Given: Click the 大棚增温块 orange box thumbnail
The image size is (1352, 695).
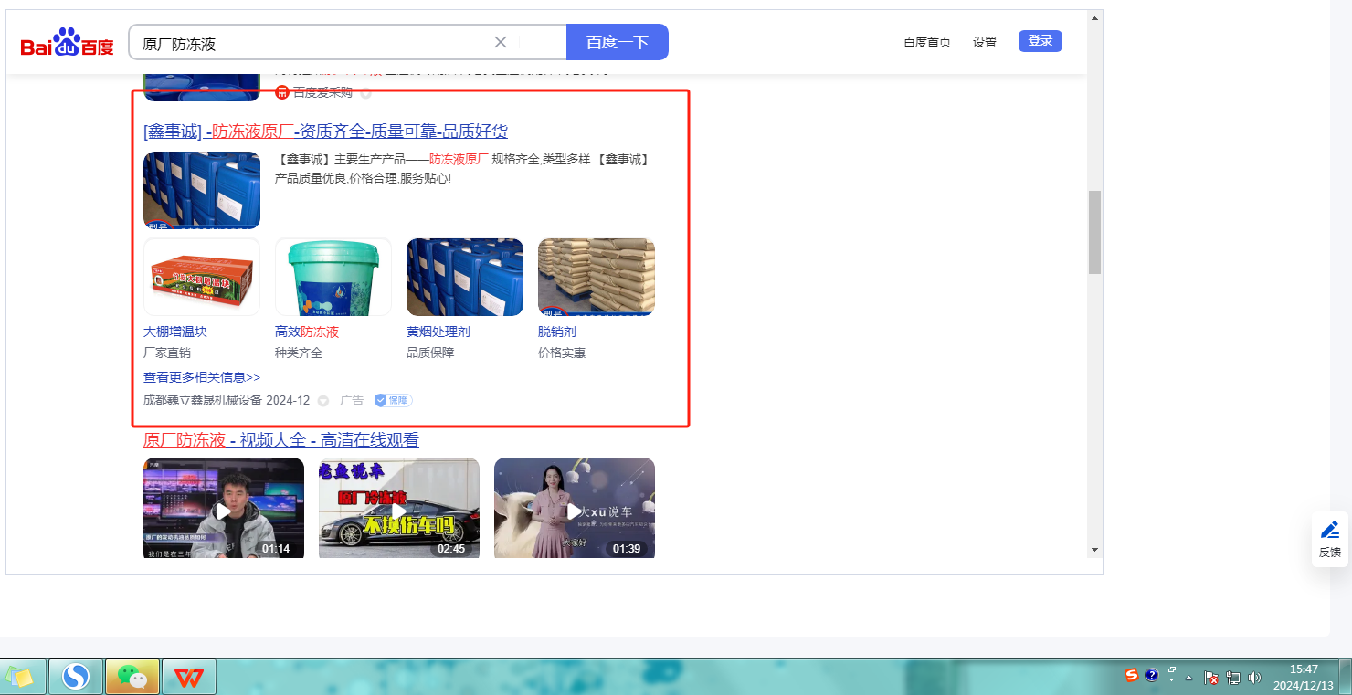Looking at the screenshot, I should coord(202,277).
